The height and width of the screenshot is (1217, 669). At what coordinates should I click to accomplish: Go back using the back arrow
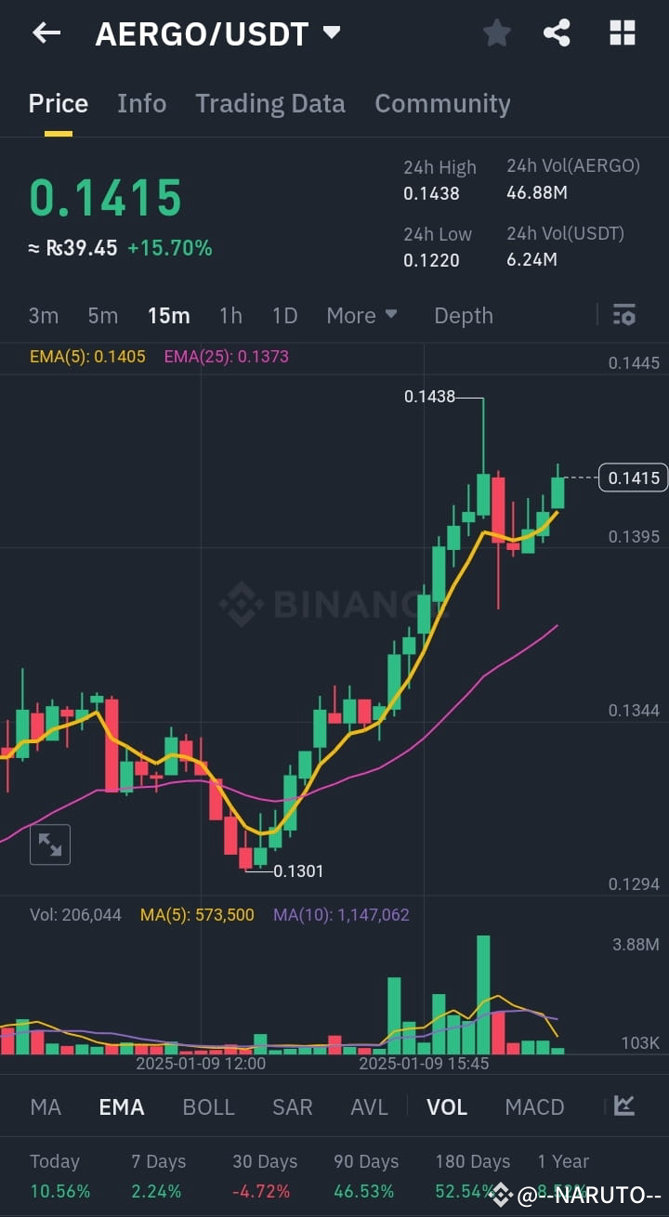[x=45, y=33]
